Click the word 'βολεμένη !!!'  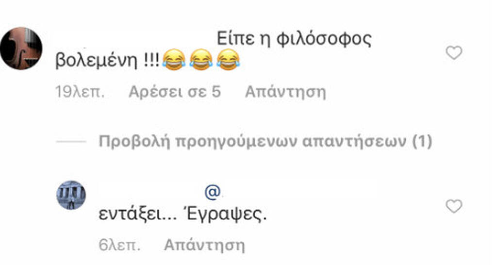pos(107,60)
